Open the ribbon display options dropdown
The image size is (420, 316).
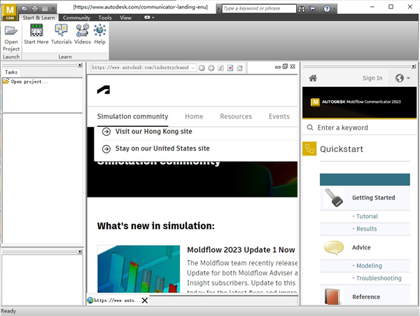coord(149,18)
